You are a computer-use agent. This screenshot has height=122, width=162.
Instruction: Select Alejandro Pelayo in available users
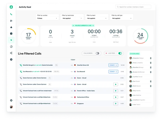(138, 58)
